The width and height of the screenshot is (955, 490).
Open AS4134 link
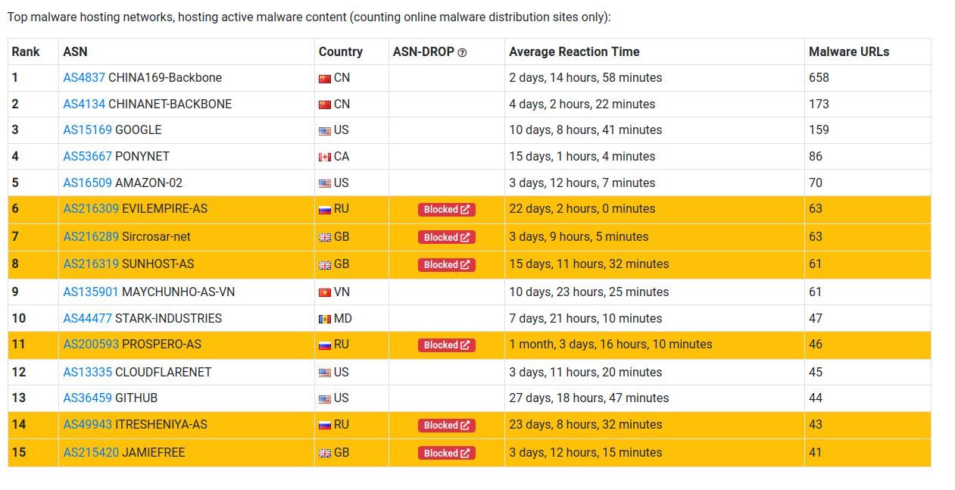click(x=84, y=104)
